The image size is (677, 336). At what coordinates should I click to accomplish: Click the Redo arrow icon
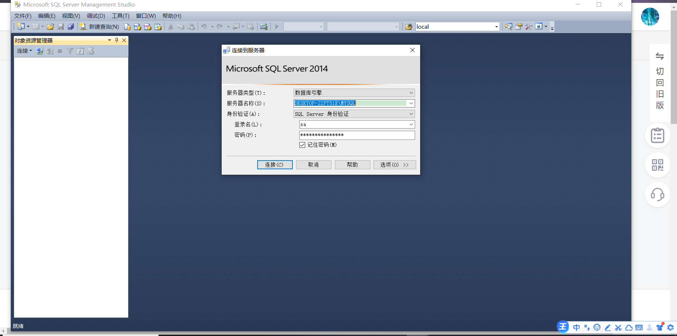[x=220, y=27]
